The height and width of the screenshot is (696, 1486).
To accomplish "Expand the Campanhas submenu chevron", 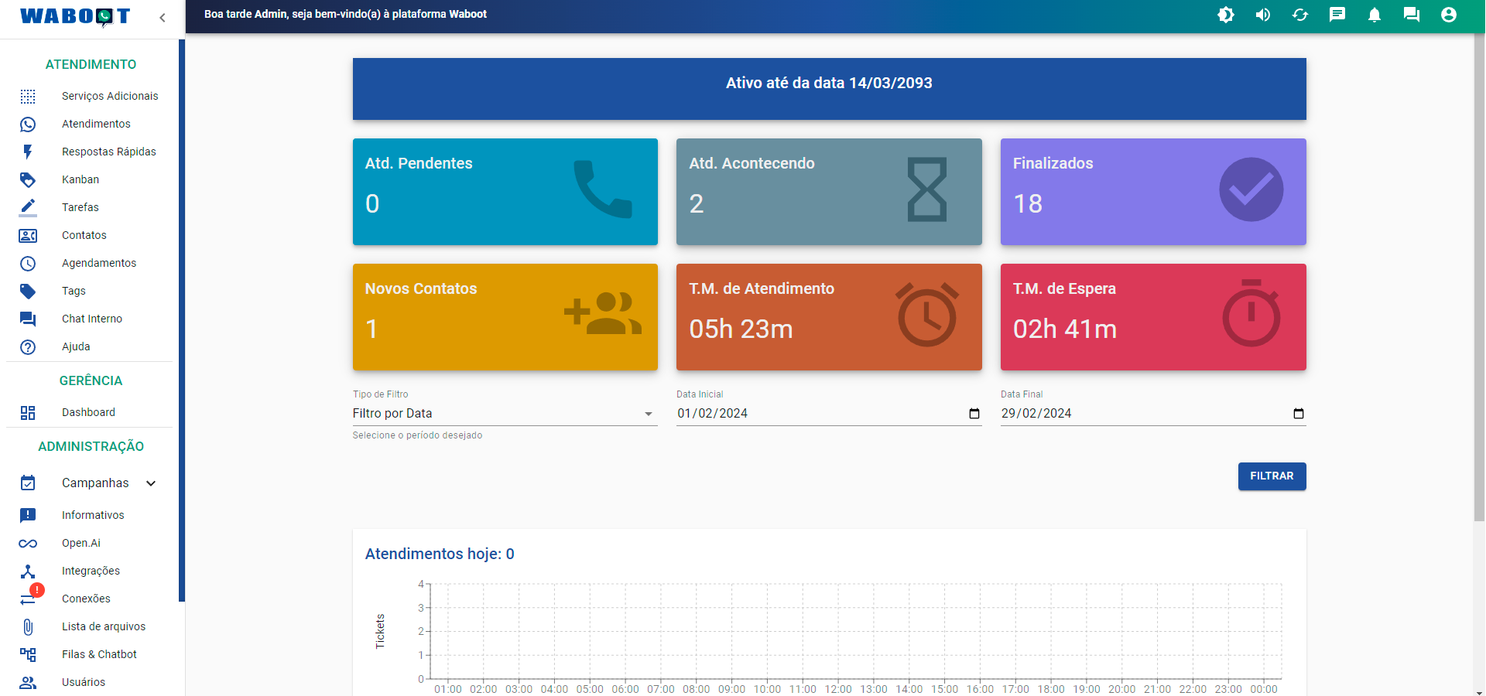I will (x=151, y=483).
